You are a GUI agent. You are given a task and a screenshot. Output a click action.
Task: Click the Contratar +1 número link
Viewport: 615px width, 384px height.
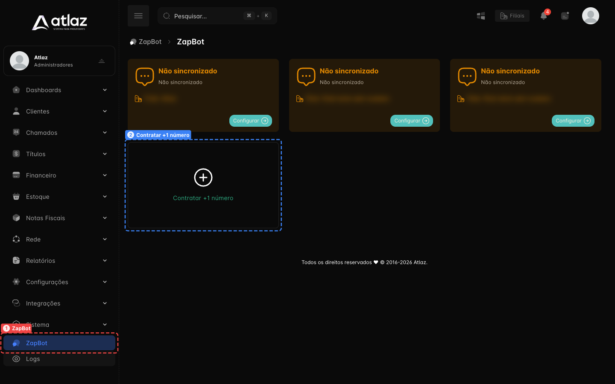click(x=203, y=198)
